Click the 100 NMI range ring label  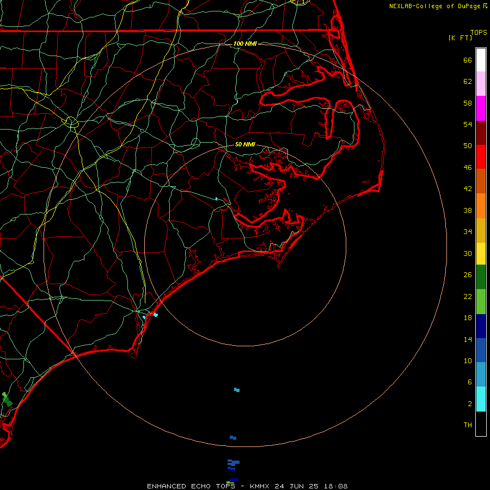coord(245,44)
